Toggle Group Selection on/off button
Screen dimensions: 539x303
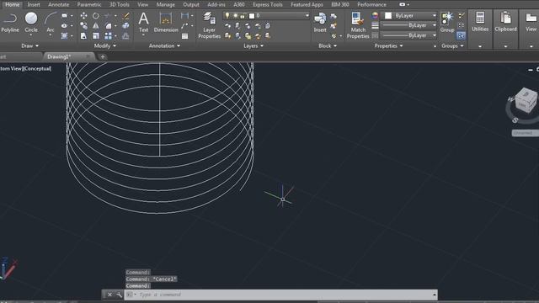click(461, 35)
